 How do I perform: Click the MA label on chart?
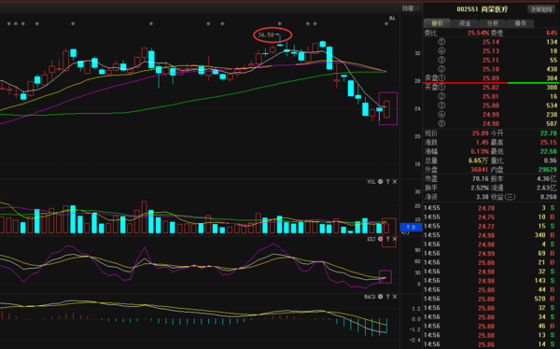392,19
